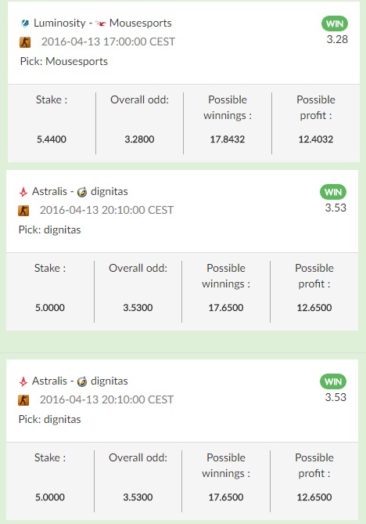Select the Pick: Mousesports text

(x=64, y=62)
